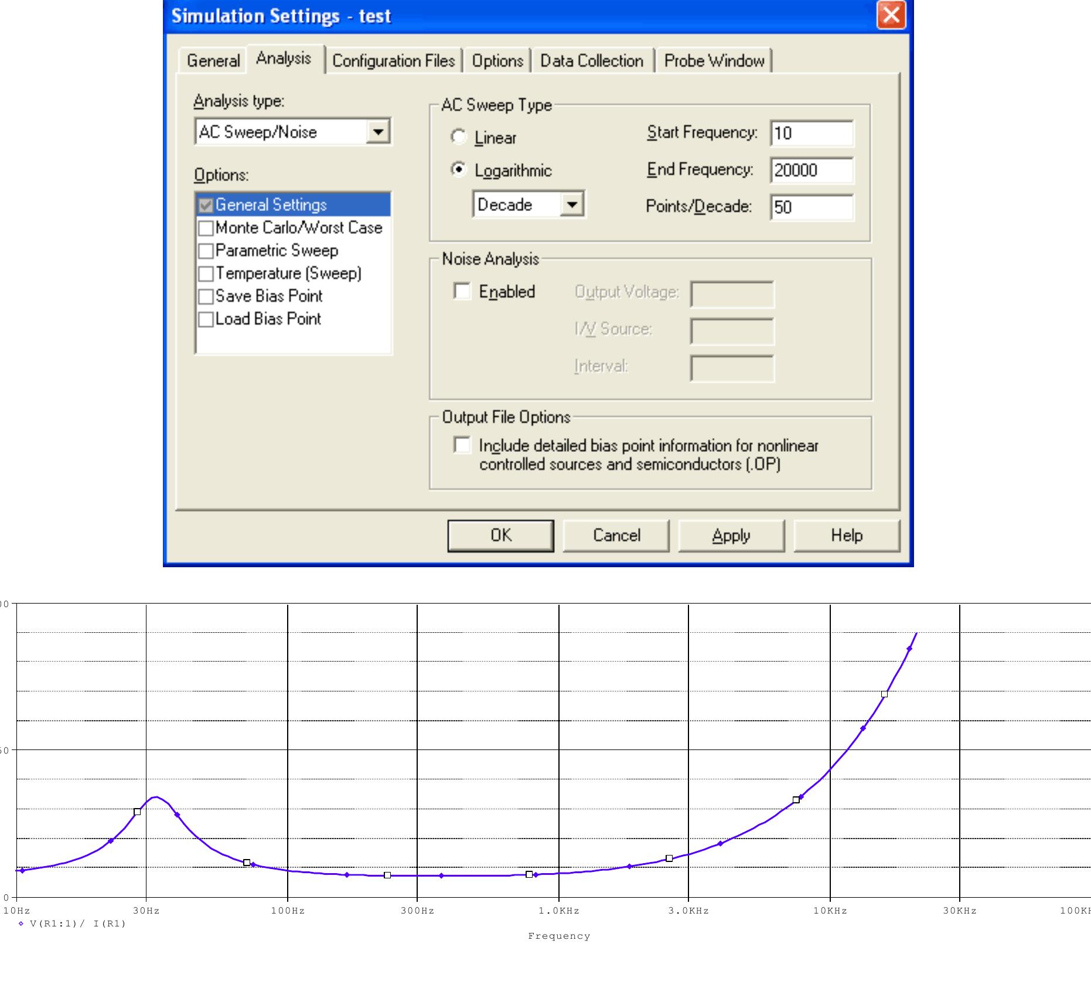Check the Parametric Sweep option

pos(206,251)
